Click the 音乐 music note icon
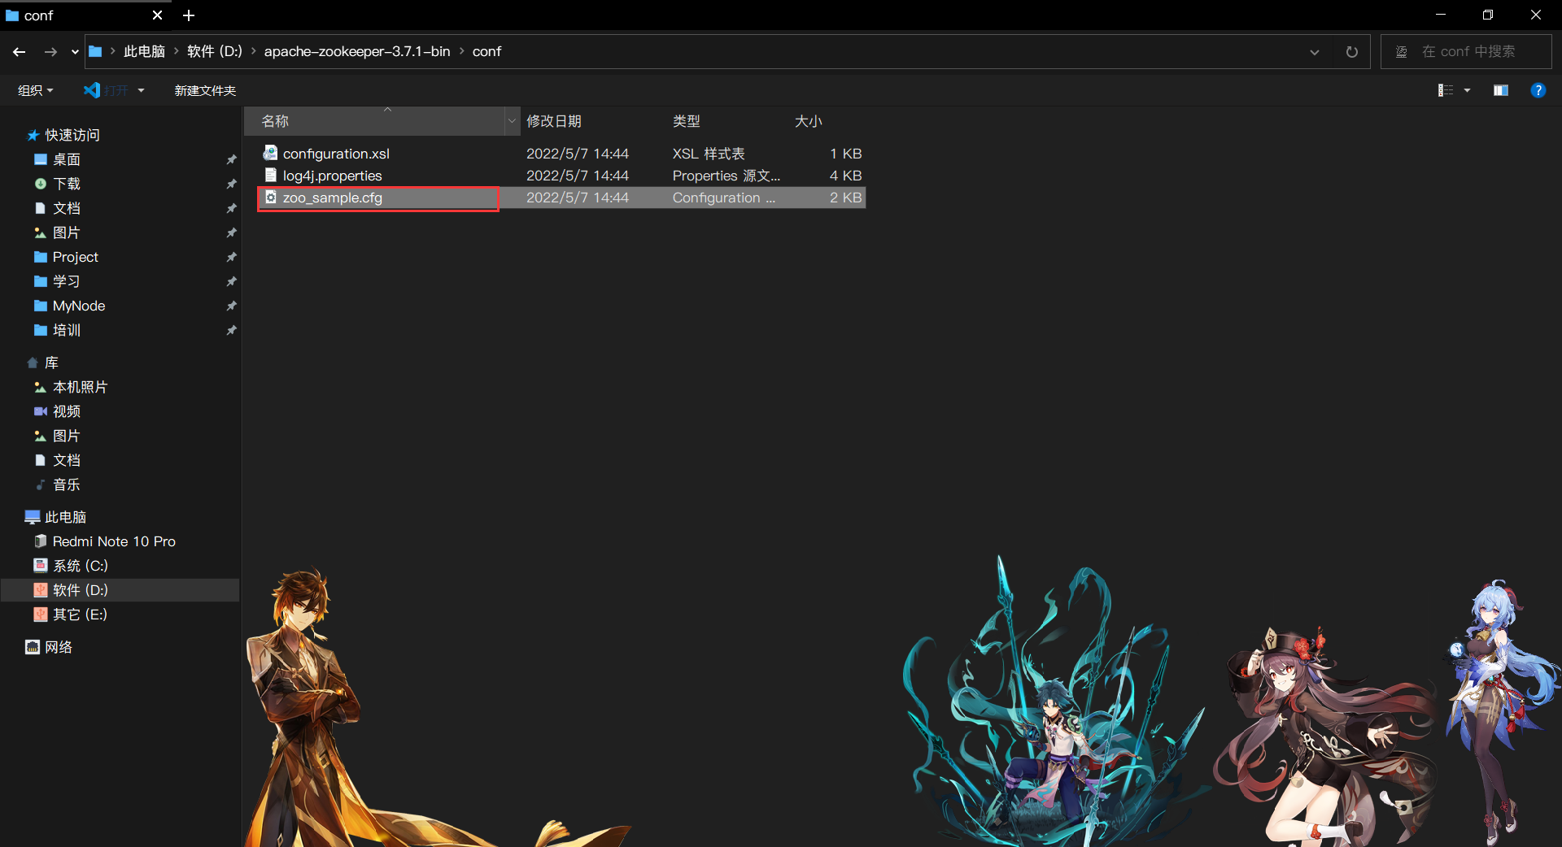Image resolution: width=1562 pixels, height=847 pixels. click(x=40, y=484)
